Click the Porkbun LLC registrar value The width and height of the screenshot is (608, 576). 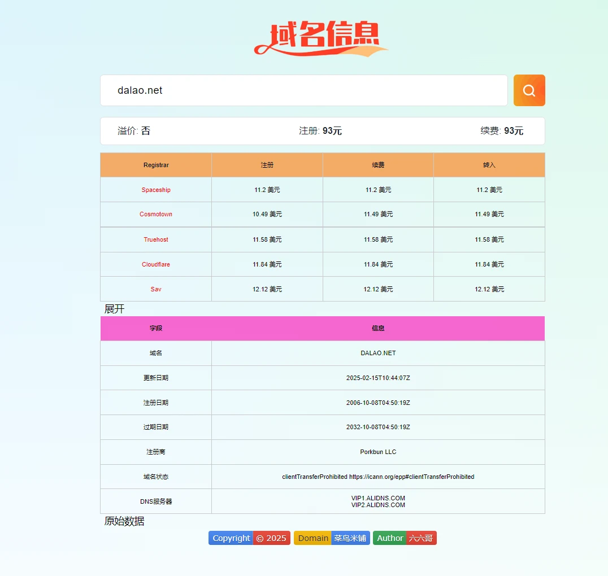pos(378,452)
